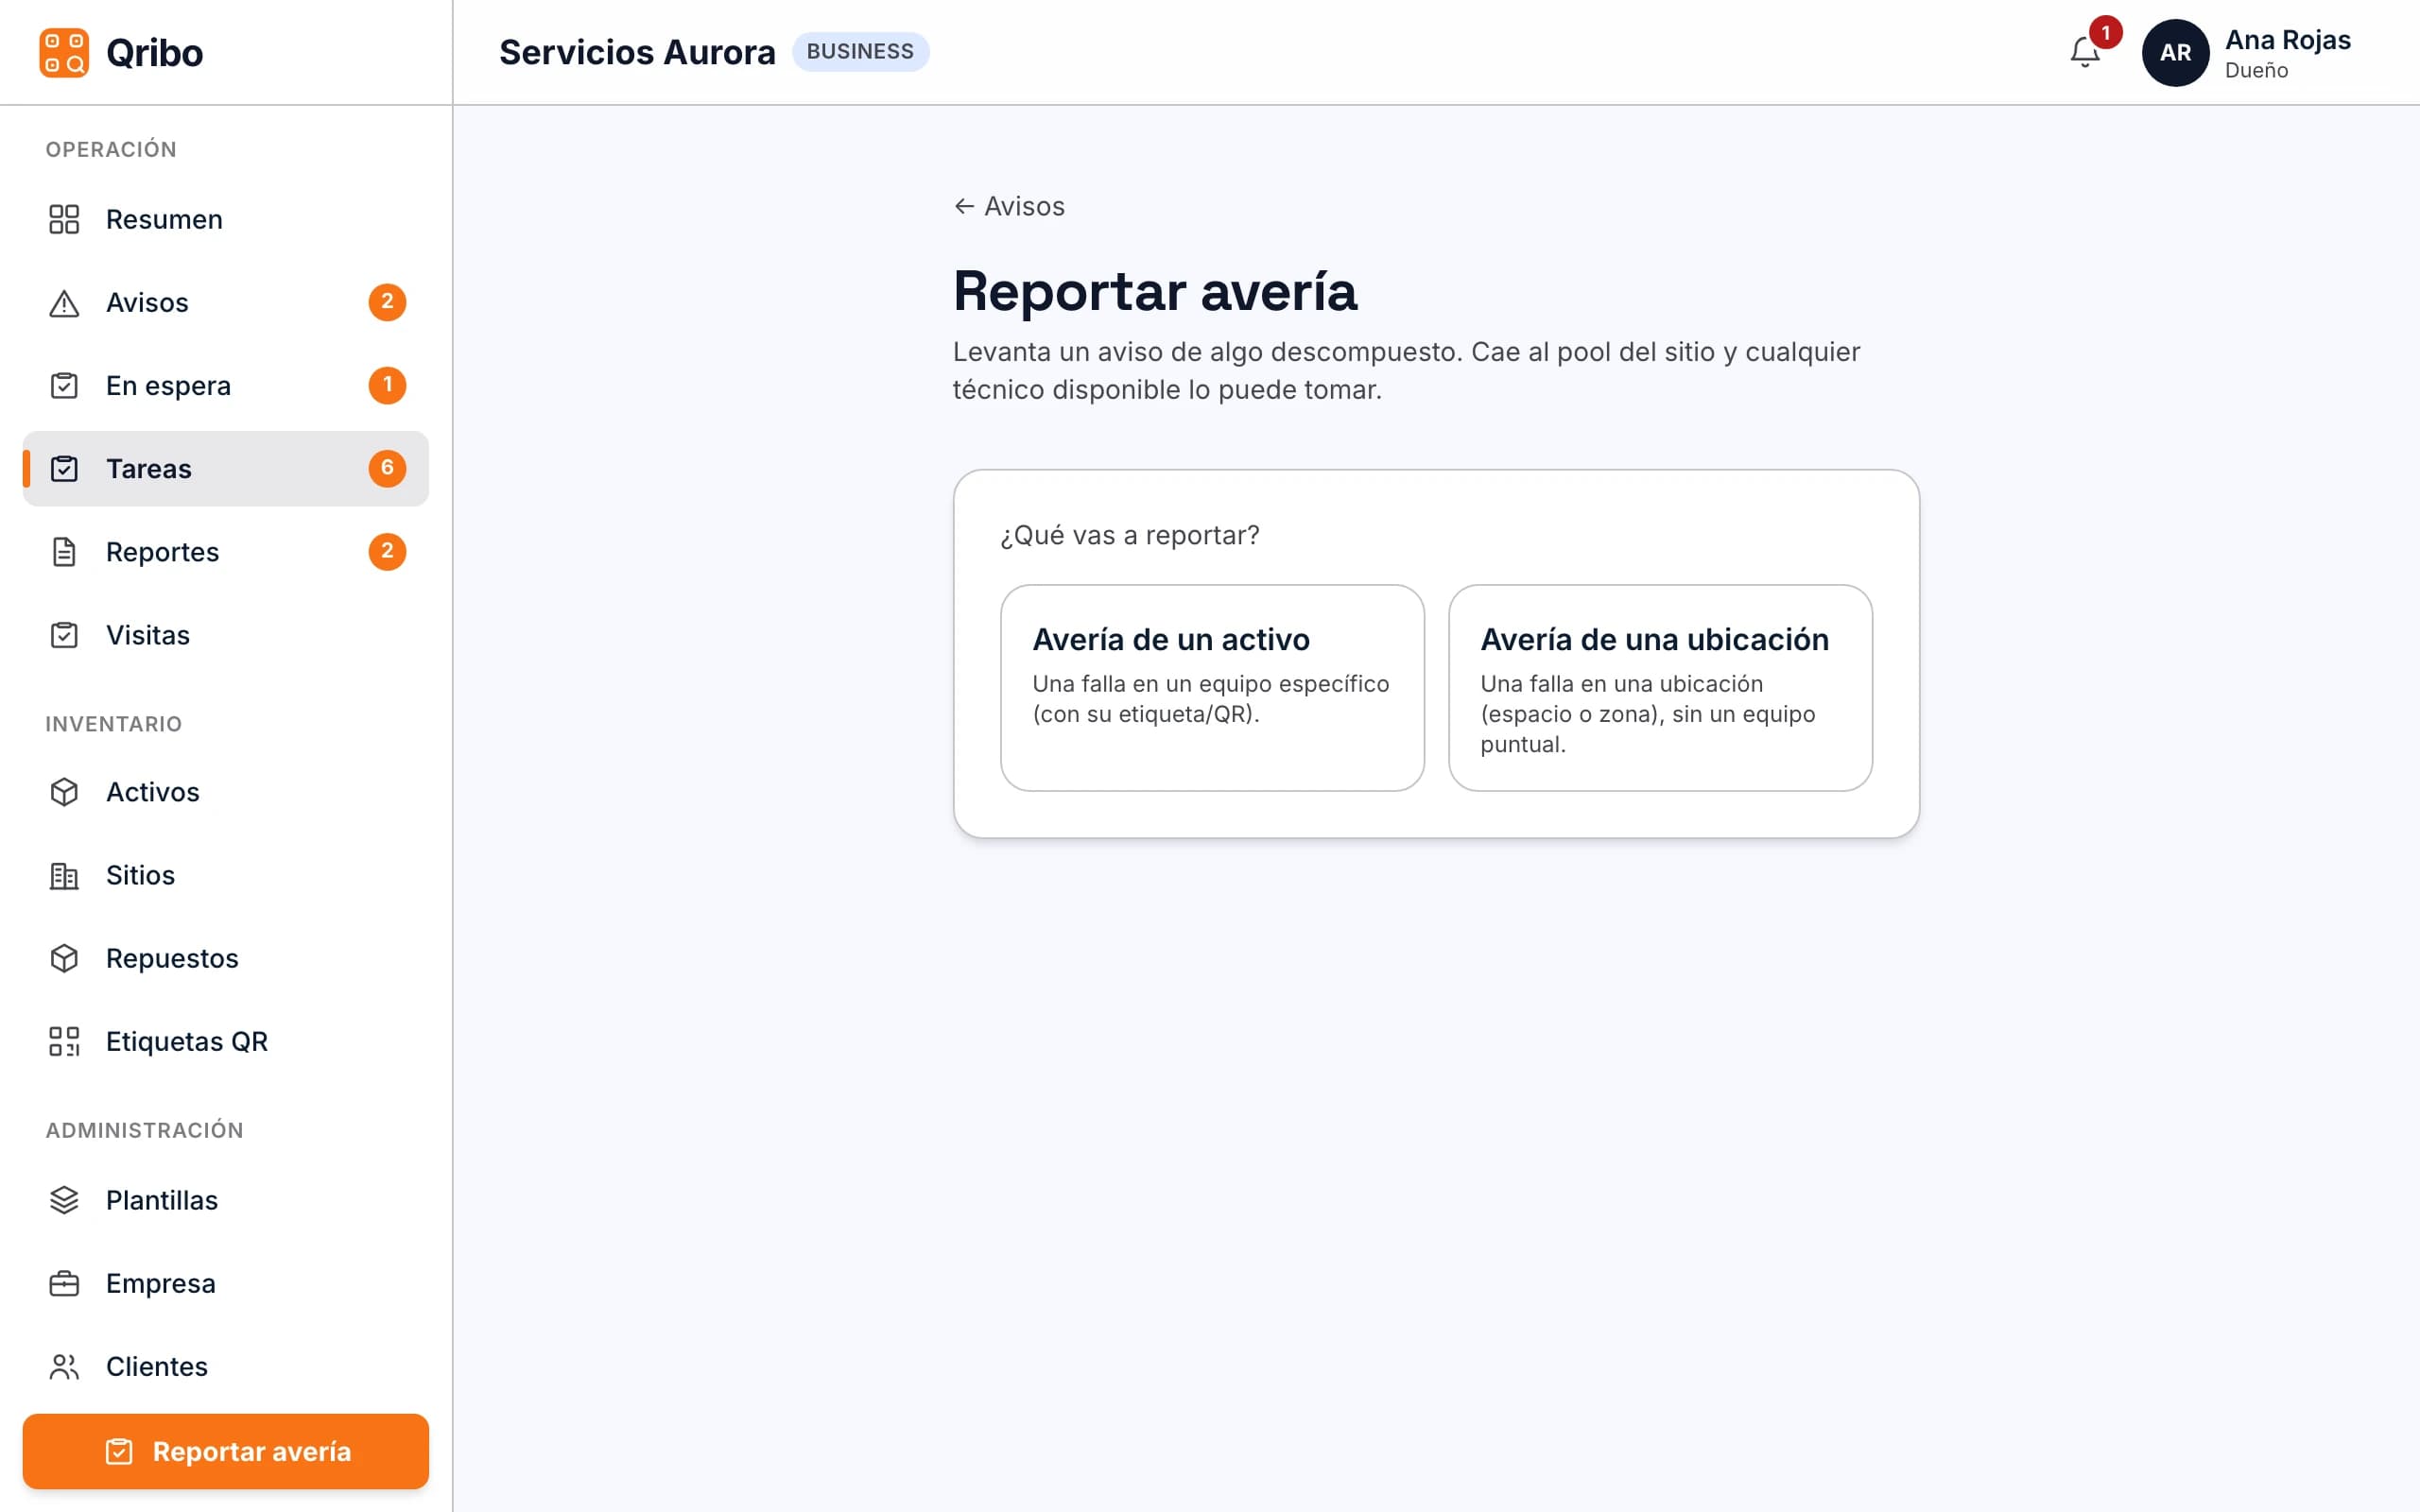Open Ana Rojas user profile name
This screenshot has width=2420, height=1512.
2287,40
